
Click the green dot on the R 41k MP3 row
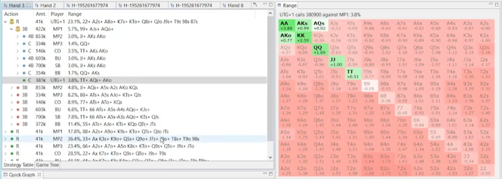12,146
